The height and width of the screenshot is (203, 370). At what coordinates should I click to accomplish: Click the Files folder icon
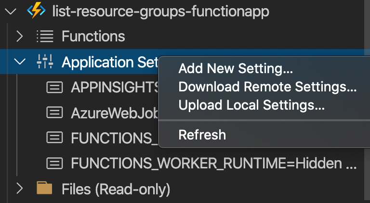[45, 189]
